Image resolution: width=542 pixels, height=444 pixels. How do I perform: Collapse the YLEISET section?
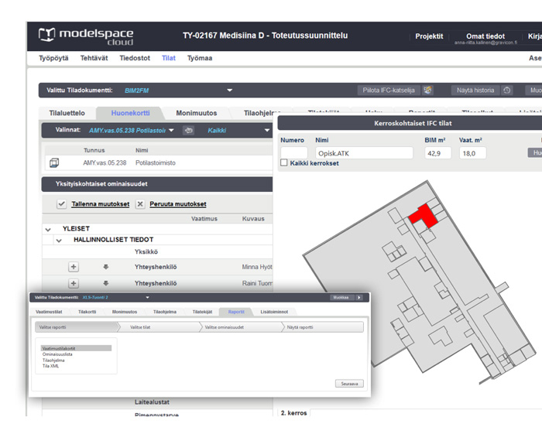48,229
